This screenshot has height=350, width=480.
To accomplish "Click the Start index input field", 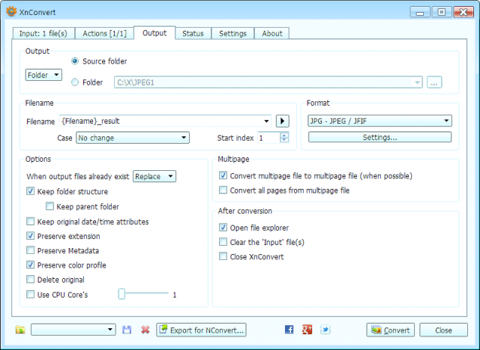I will (x=268, y=138).
